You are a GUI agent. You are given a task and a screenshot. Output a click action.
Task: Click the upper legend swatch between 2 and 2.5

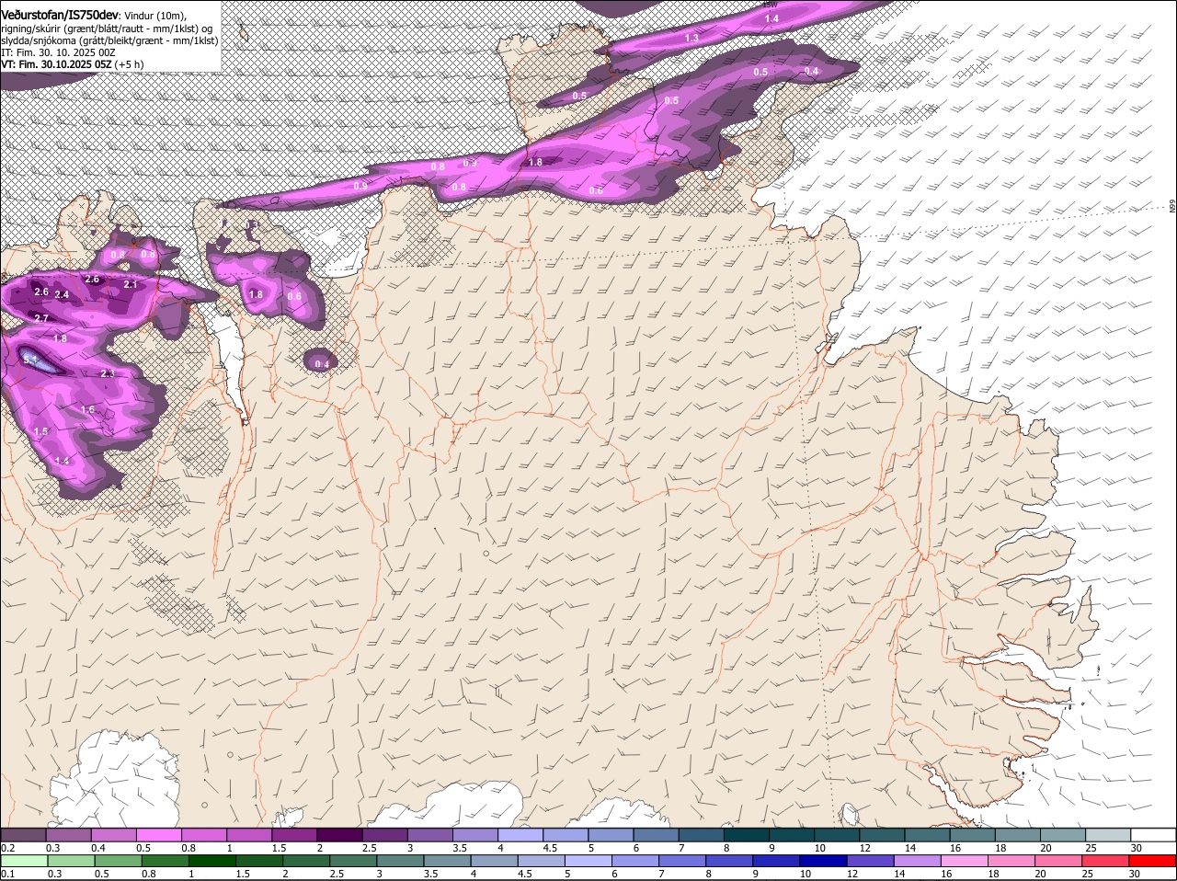coord(338,834)
